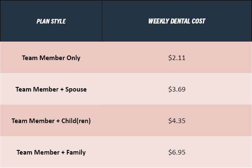Click the plus sign in the Spouse row
The image size is (252, 168).
point(62,89)
